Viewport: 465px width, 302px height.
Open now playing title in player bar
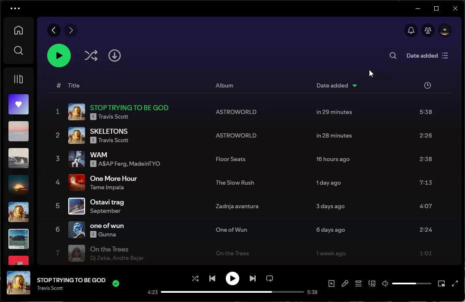coord(71,280)
